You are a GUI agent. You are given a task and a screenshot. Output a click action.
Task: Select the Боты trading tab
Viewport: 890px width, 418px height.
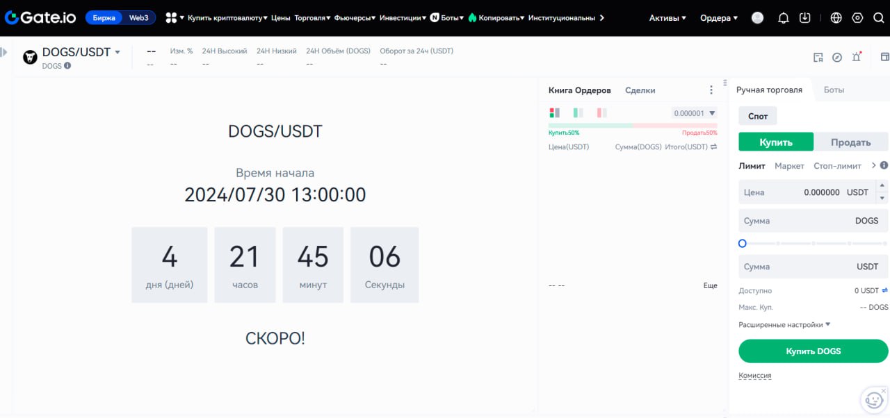(x=834, y=90)
